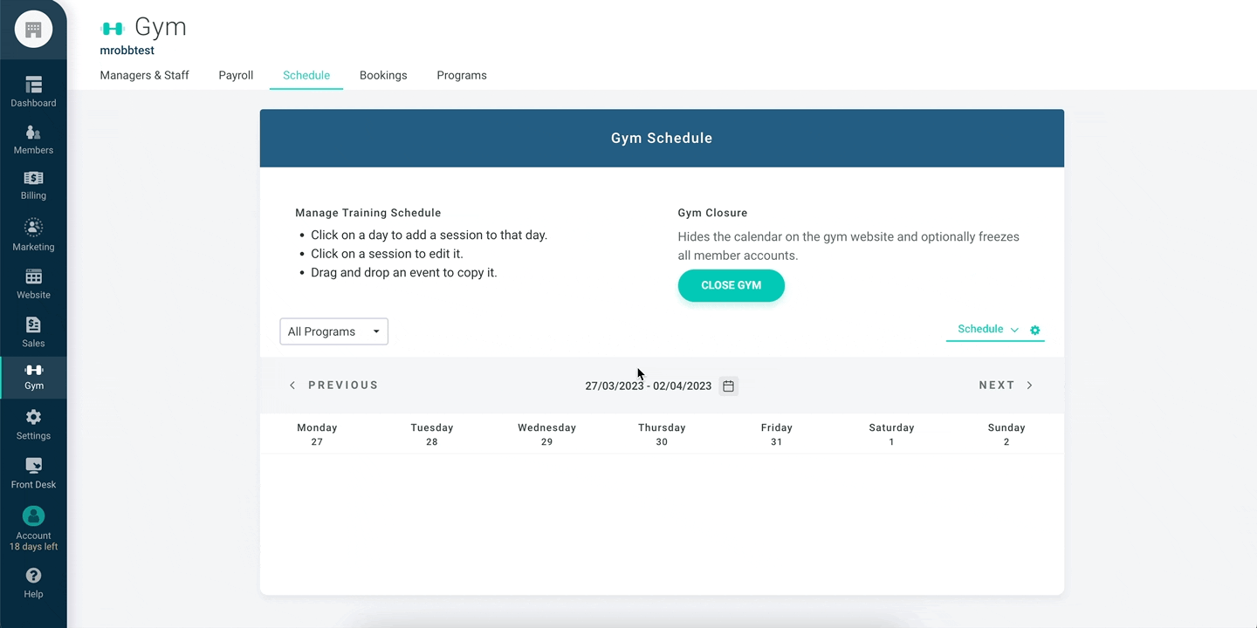The height and width of the screenshot is (628, 1257).
Task: Go to the Previous week
Action: click(x=333, y=386)
